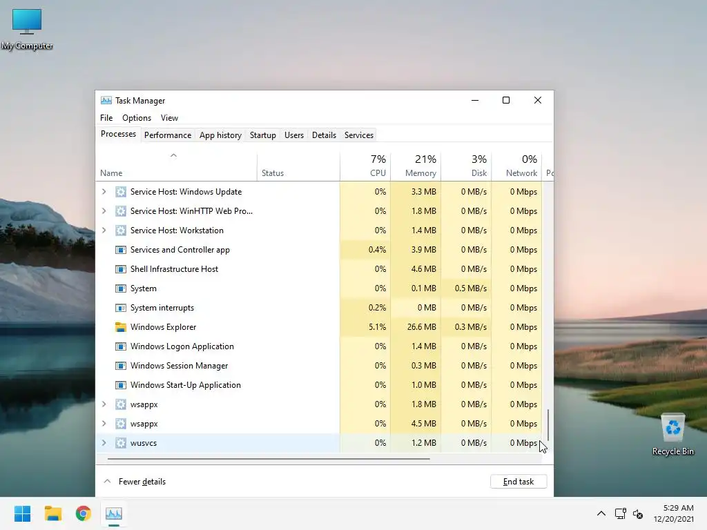Screen dimensions: 707x530
Task: Click the System process icon
Action: [x=120, y=288]
